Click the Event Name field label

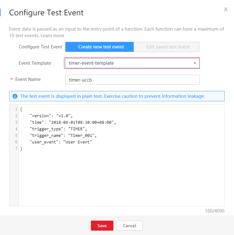[28, 79]
